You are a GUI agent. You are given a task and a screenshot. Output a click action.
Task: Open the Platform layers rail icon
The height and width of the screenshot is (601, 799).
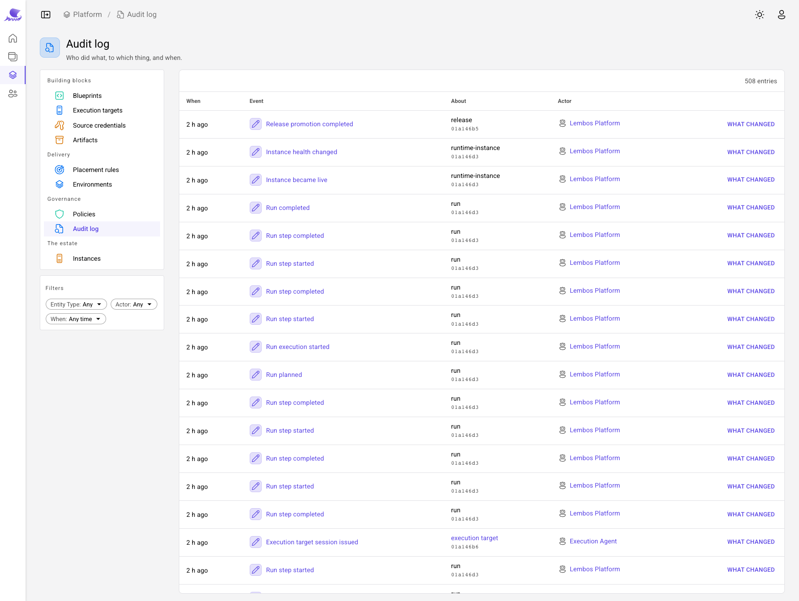[x=13, y=75]
